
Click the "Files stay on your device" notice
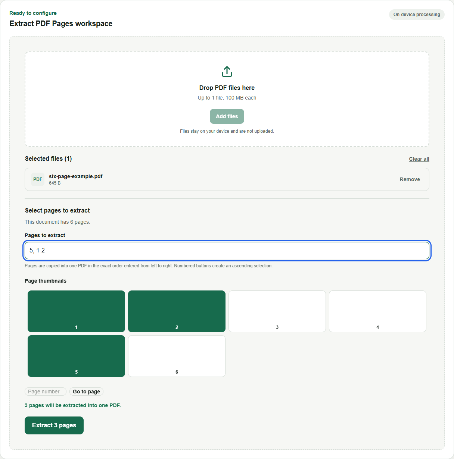[227, 131]
